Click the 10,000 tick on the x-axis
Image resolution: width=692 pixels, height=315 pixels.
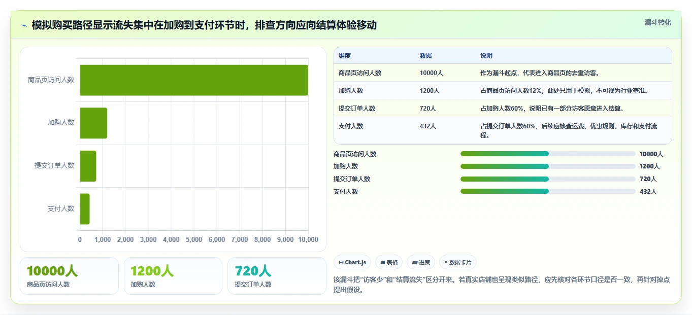click(308, 239)
